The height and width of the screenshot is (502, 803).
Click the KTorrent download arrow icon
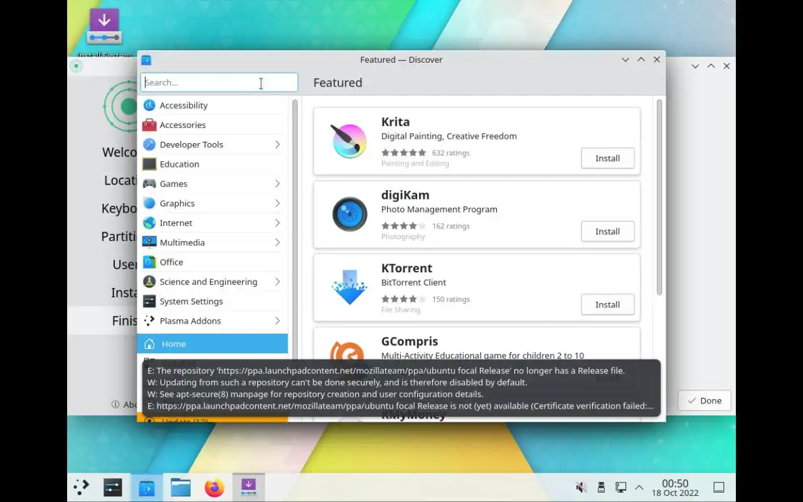click(349, 287)
